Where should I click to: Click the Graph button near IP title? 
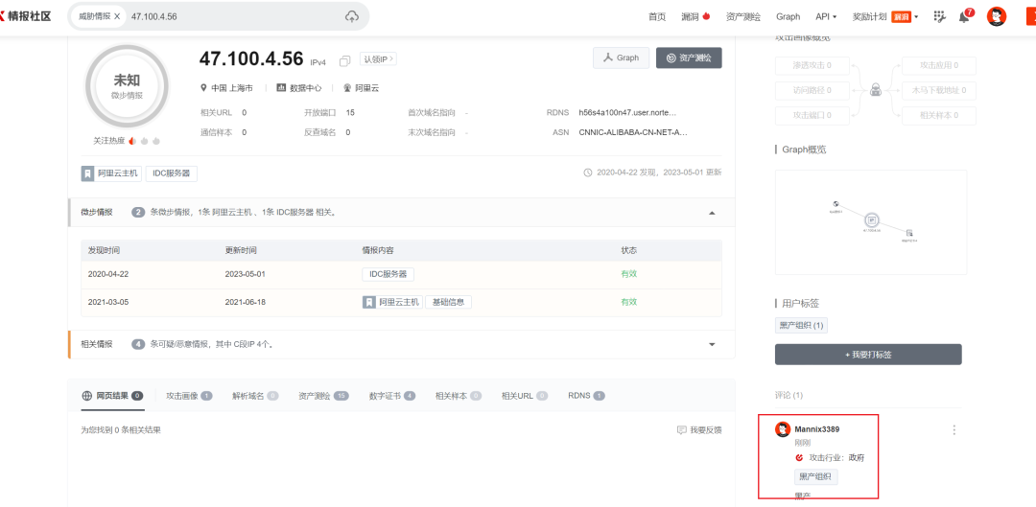[621, 58]
